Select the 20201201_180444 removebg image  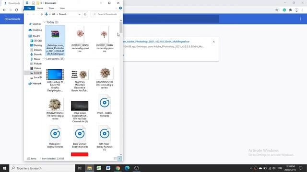pyautogui.click(x=105, y=39)
